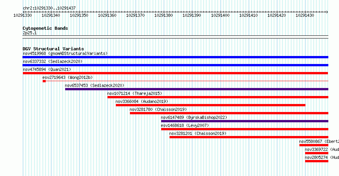Open the nsv3369722 variant label
The height and width of the screenshot is (176, 339).
coord(322,149)
